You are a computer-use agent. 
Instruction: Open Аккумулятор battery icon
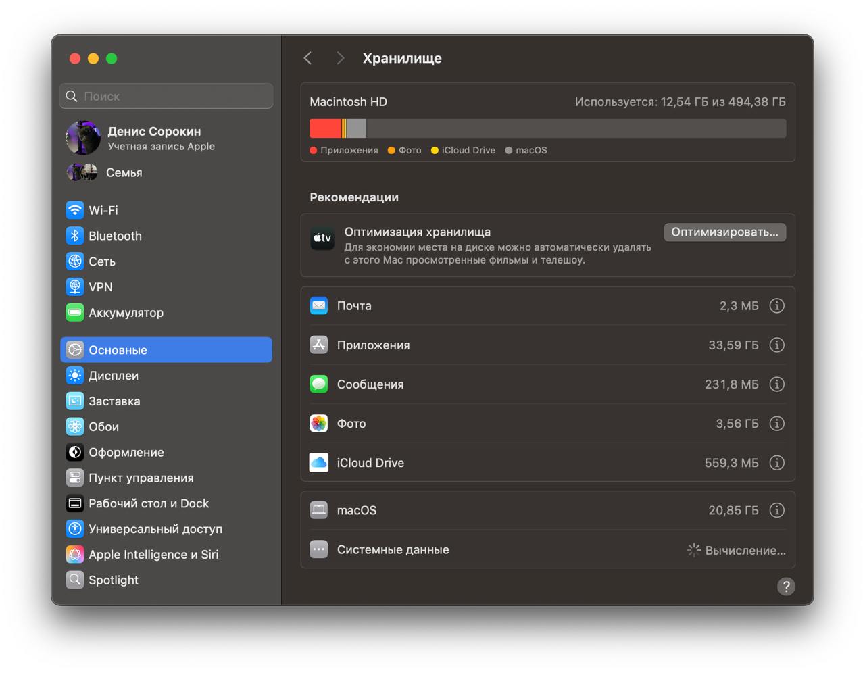coord(75,313)
